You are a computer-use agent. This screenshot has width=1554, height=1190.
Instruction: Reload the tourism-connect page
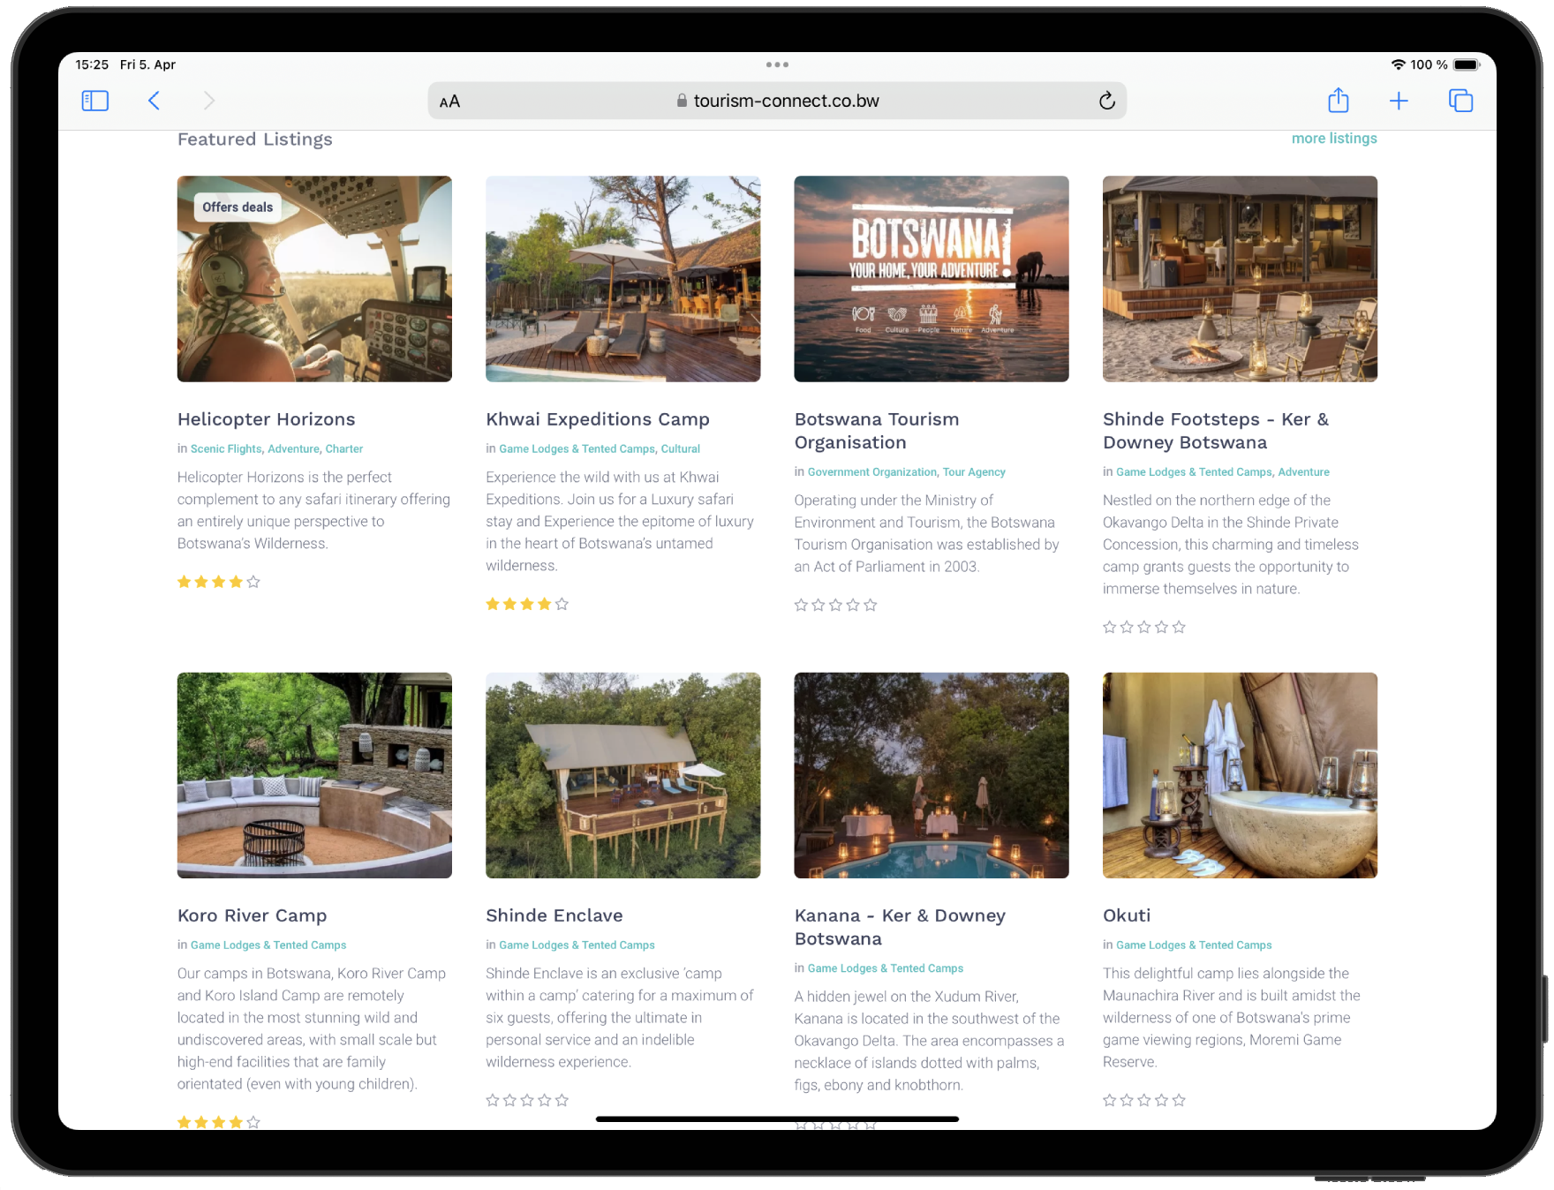click(x=1107, y=101)
